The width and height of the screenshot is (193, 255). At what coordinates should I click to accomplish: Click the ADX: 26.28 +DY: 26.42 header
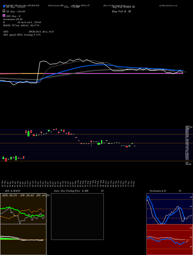coord(25,195)
